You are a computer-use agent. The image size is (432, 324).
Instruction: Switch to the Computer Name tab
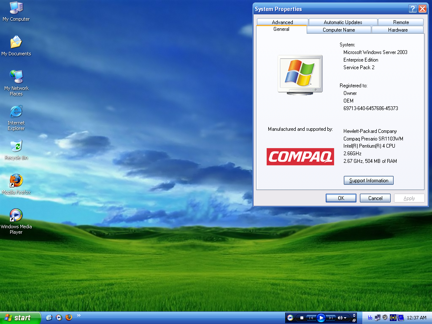coord(339,30)
